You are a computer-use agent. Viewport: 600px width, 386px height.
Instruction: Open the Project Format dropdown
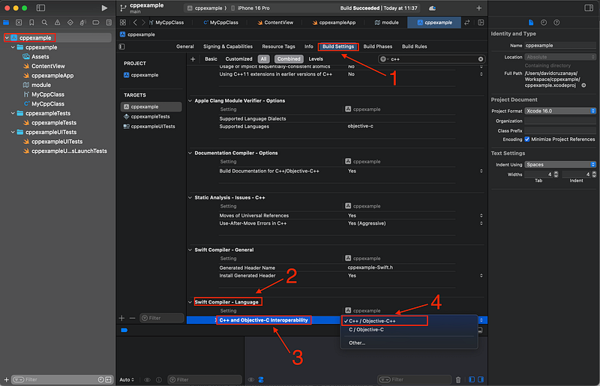pyautogui.click(x=560, y=111)
